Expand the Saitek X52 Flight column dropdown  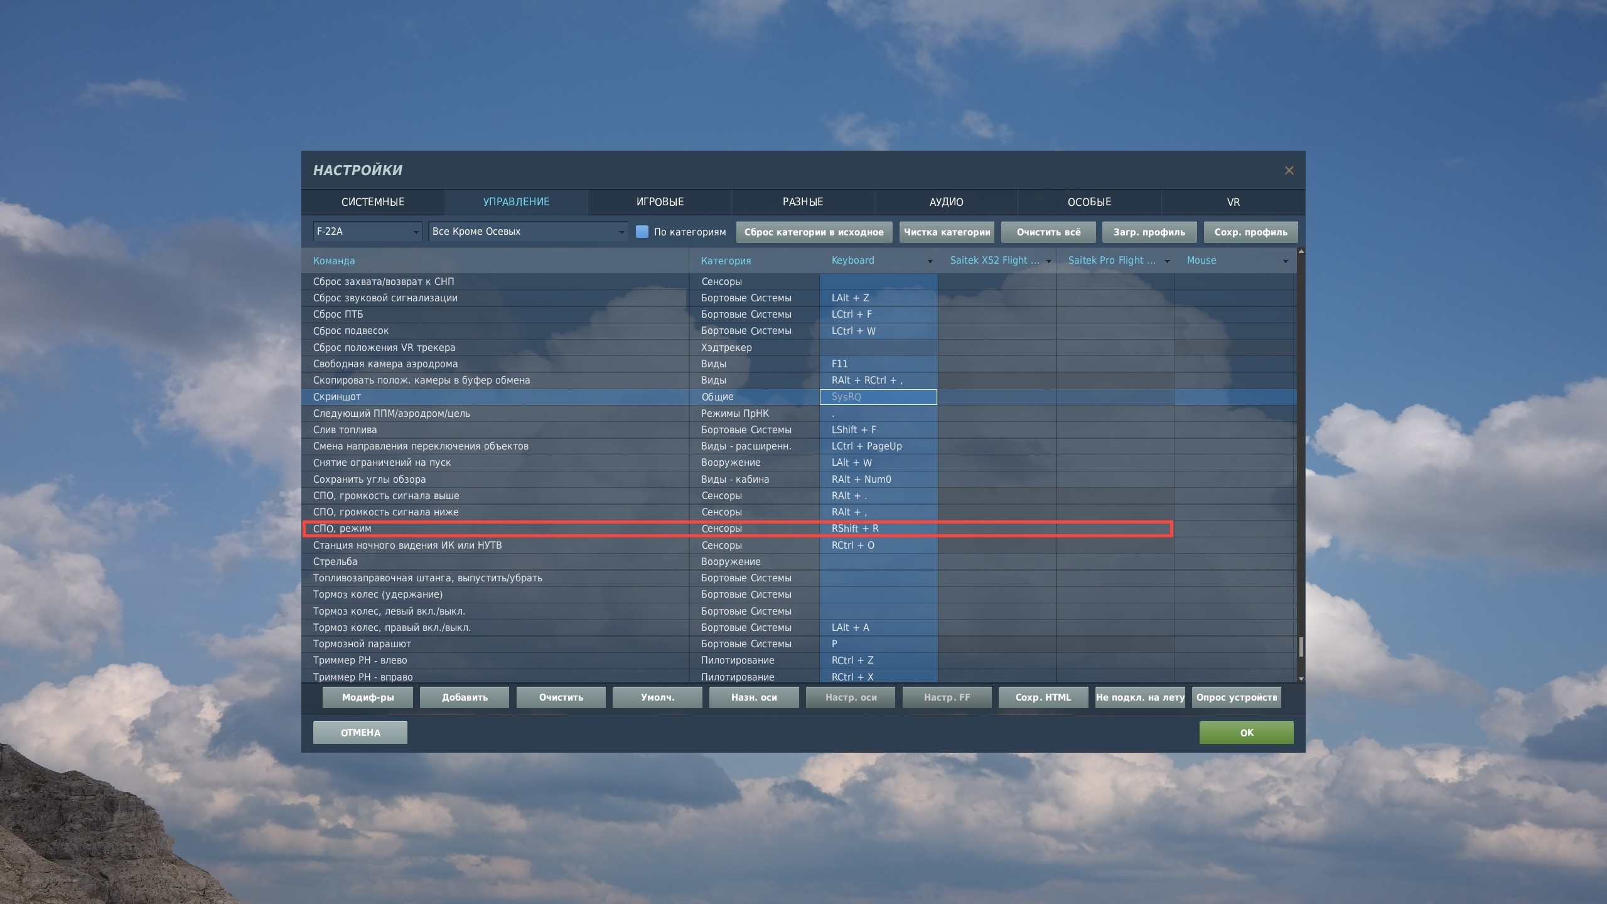[1048, 261]
